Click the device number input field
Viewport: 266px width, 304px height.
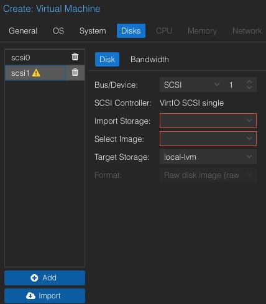[x=234, y=85]
